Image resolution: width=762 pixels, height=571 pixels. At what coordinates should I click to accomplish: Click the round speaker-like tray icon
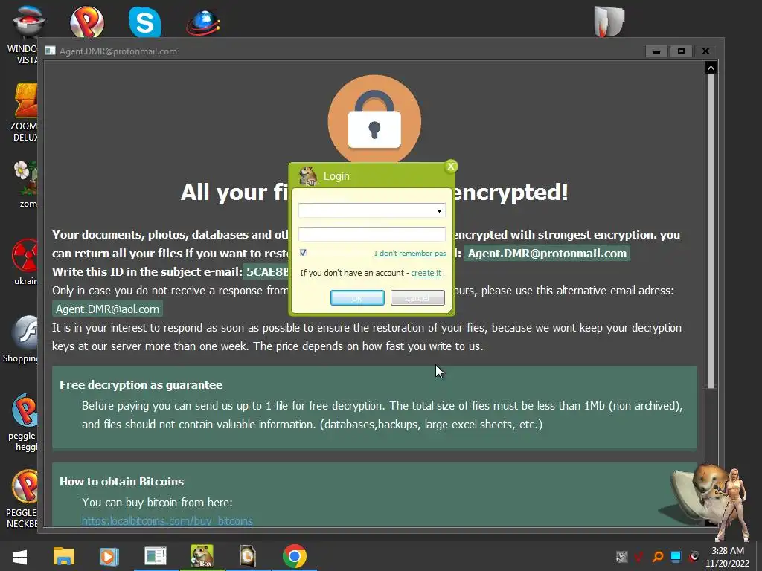point(694,556)
